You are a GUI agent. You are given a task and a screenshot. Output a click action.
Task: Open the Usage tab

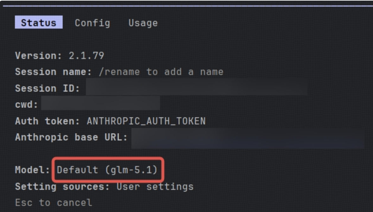[x=143, y=23]
